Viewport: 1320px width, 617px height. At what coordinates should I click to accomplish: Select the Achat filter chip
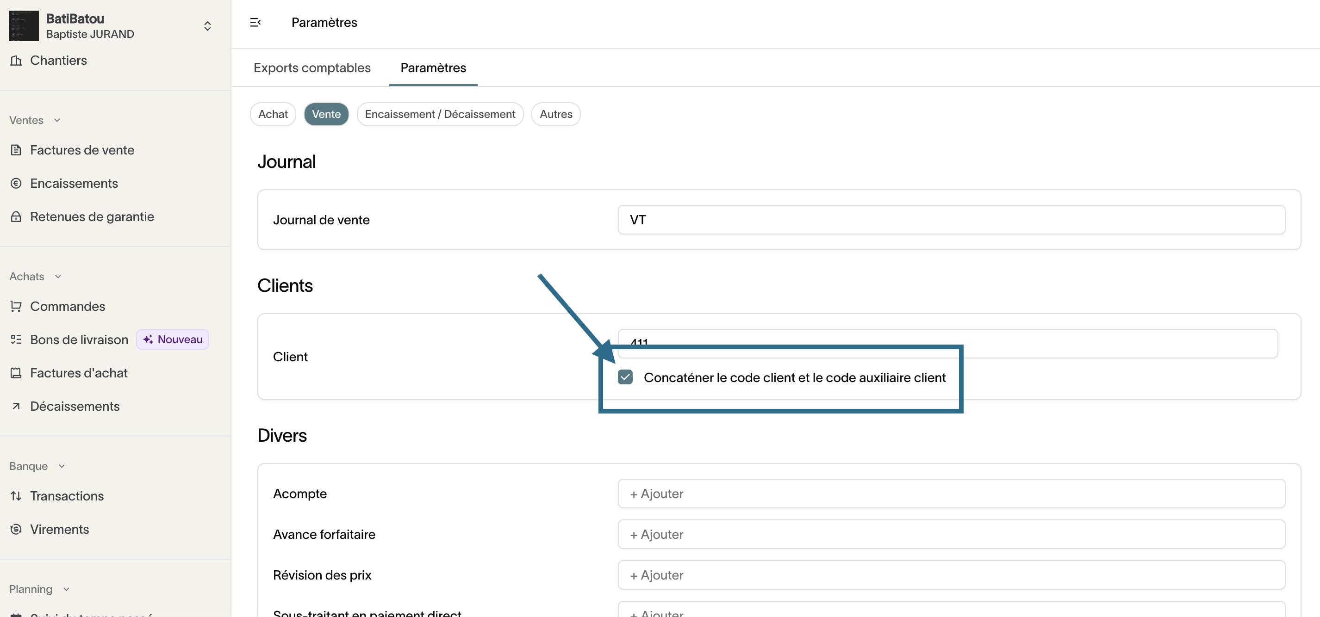(273, 114)
